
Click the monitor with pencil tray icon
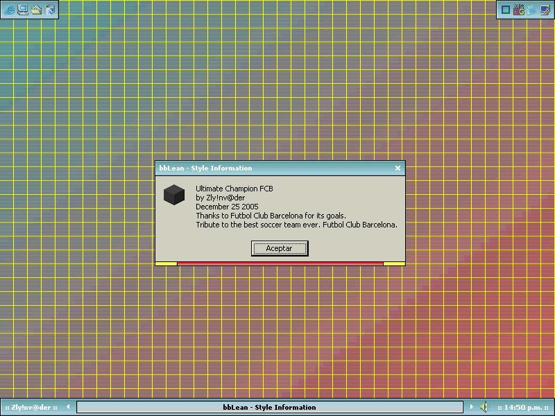pos(545,10)
